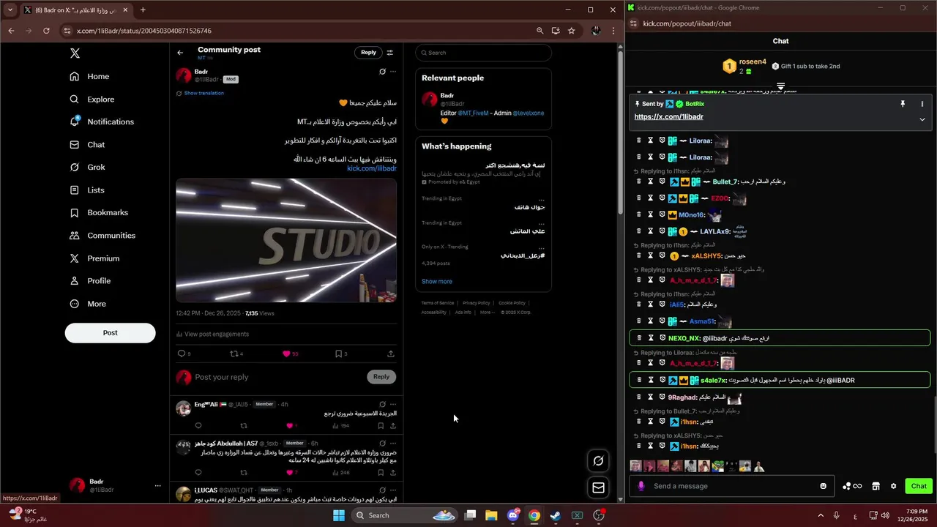Open more options on Badr's post
This screenshot has width=937, height=527.
[x=393, y=72]
